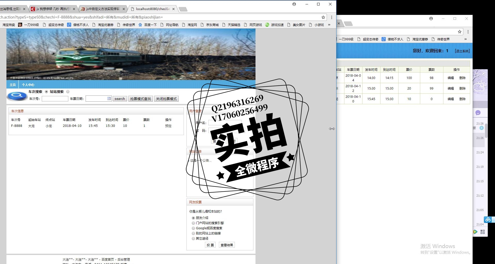This screenshot has height=264, width=495.
Task: Close the js我想停顿几秒 tab
Action: click(74, 9)
